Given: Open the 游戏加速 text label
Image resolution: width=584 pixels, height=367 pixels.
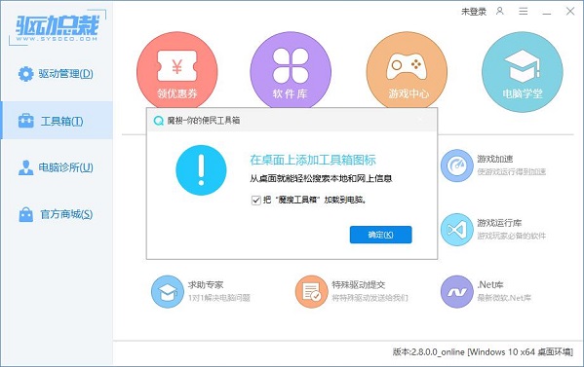Looking at the screenshot, I should point(495,159).
